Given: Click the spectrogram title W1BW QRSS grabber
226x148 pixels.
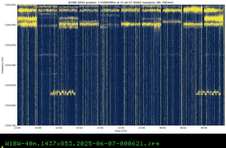Looking at the screenshot, I should tap(121, 3).
